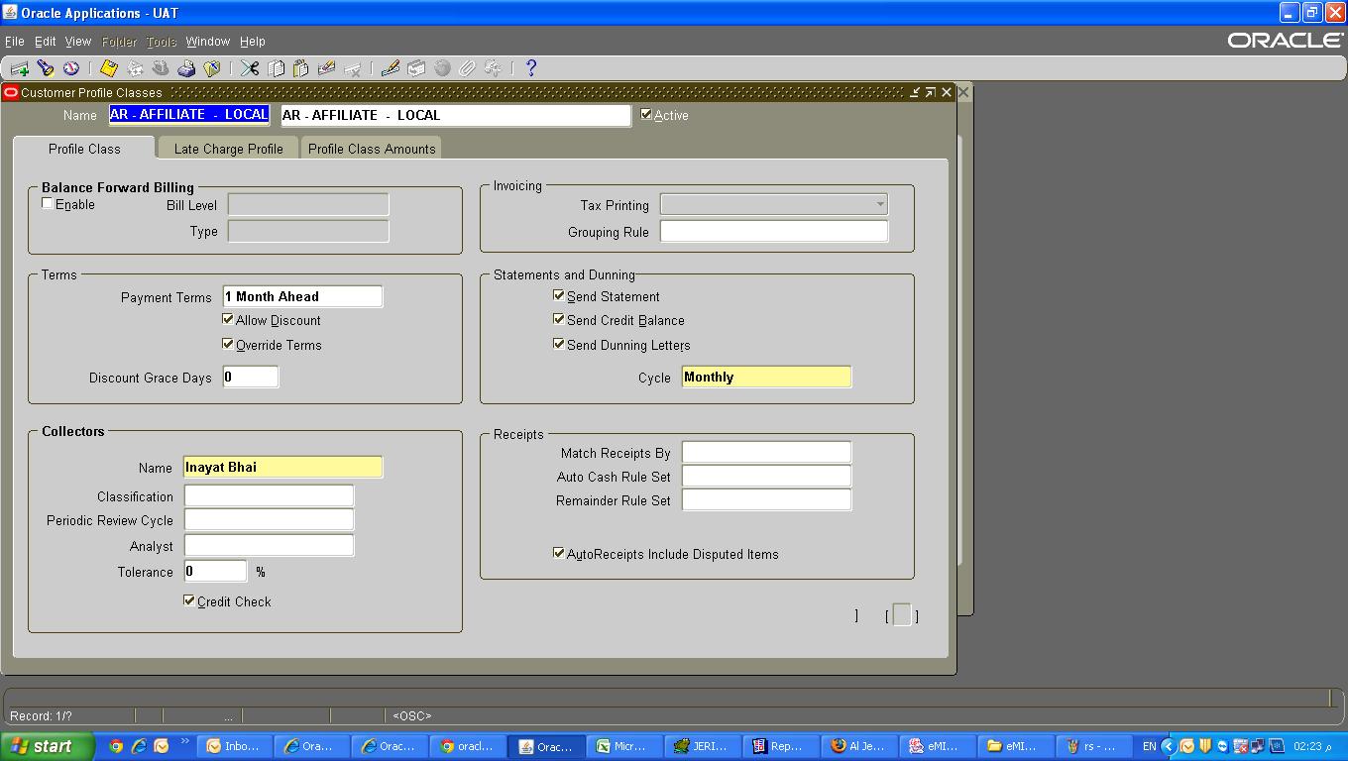Toggle AutoReceipts Include Disputed Items
This screenshot has height=761, width=1348.
tap(559, 553)
